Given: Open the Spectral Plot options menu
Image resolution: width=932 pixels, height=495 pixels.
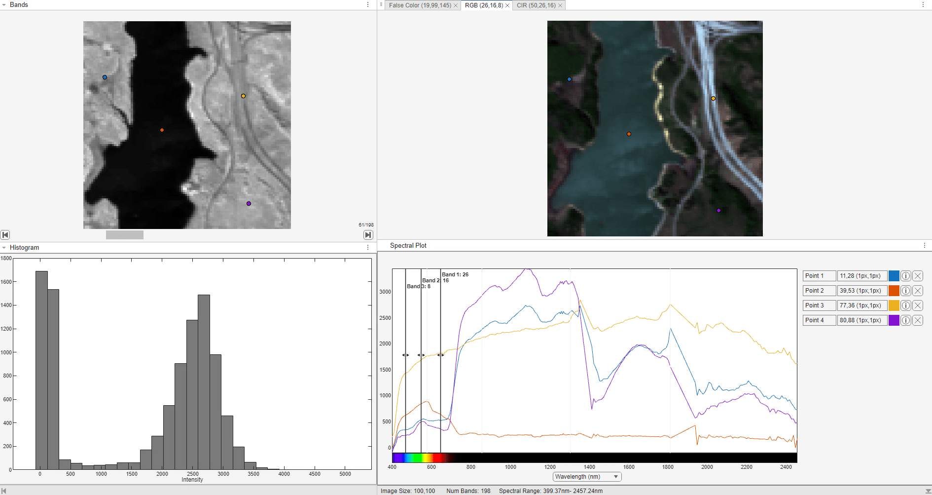Looking at the screenshot, I should 925,245.
